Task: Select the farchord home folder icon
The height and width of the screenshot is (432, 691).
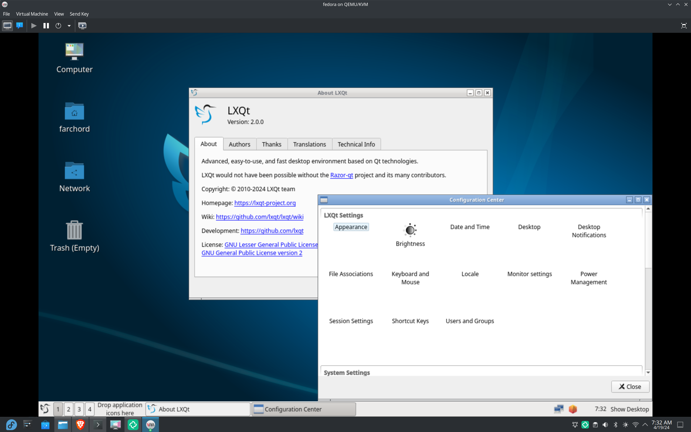Action: pyautogui.click(x=74, y=117)
